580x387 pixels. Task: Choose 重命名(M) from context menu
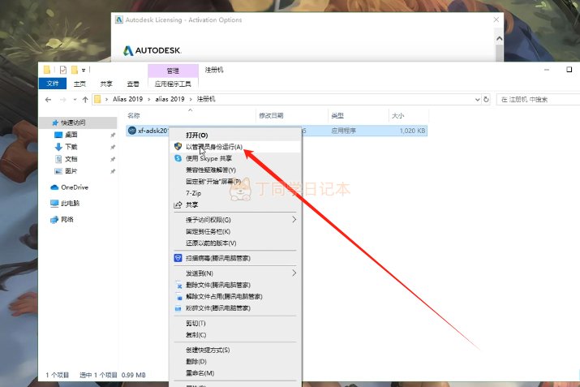tap(235, 373)
